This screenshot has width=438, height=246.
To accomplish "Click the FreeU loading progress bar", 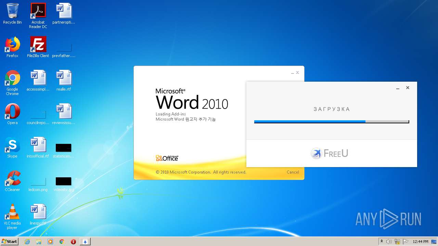I will pyautogui.click(x=332, y=122).
